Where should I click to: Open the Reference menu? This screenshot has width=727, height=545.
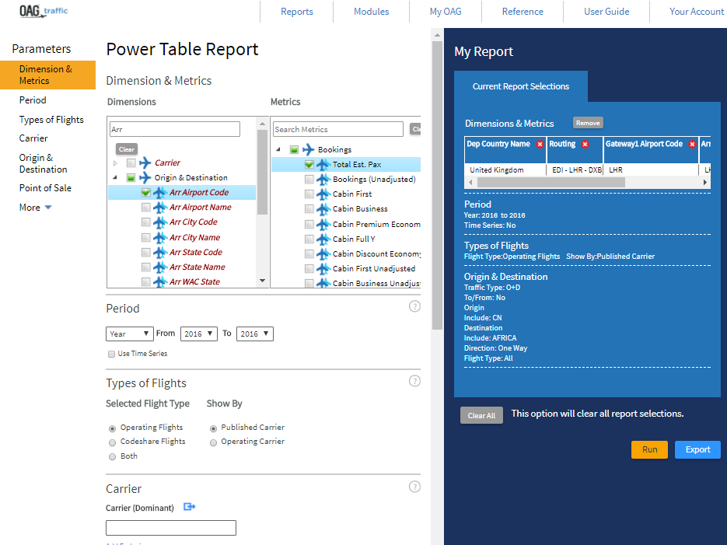523,12
